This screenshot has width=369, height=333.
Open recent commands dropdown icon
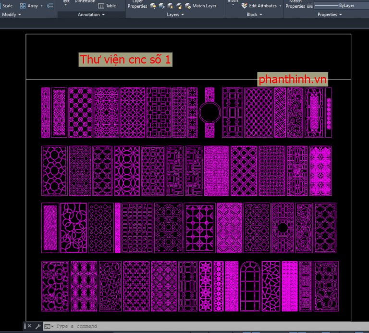click(49, 326)
